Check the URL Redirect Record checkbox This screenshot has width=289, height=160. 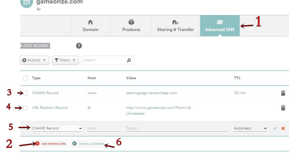click(x=25, y=108)
